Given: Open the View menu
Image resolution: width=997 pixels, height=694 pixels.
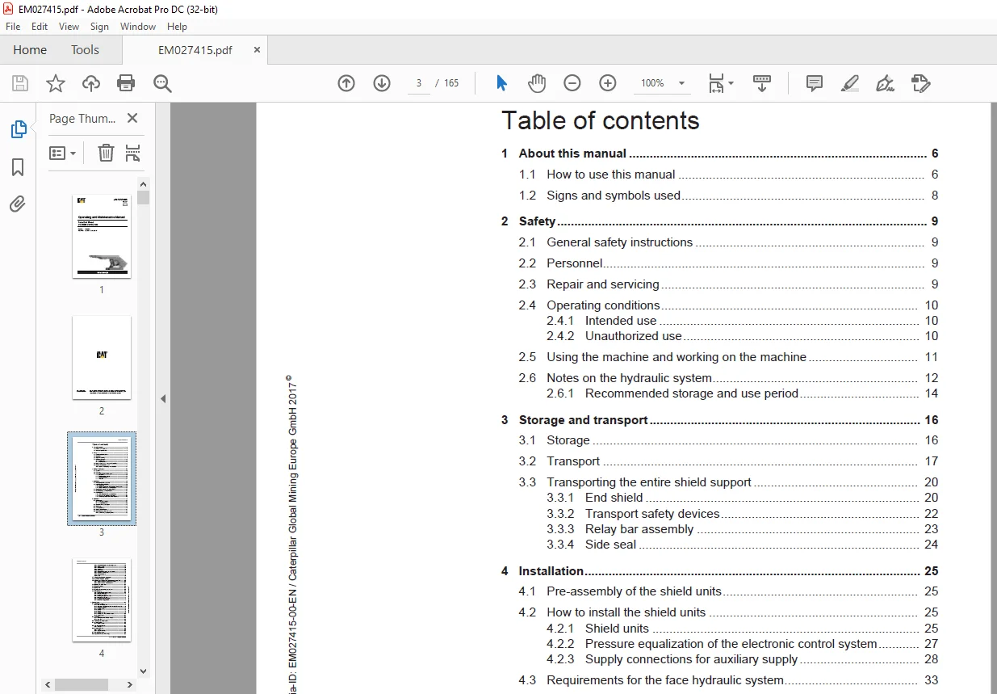Looking at the screenshot, I should 69,27.
